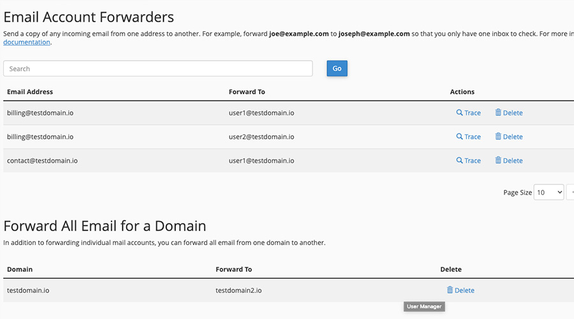Viewport: 574px width, 319px height.
Task: Click the Domain column header
Action: point(20,269)
